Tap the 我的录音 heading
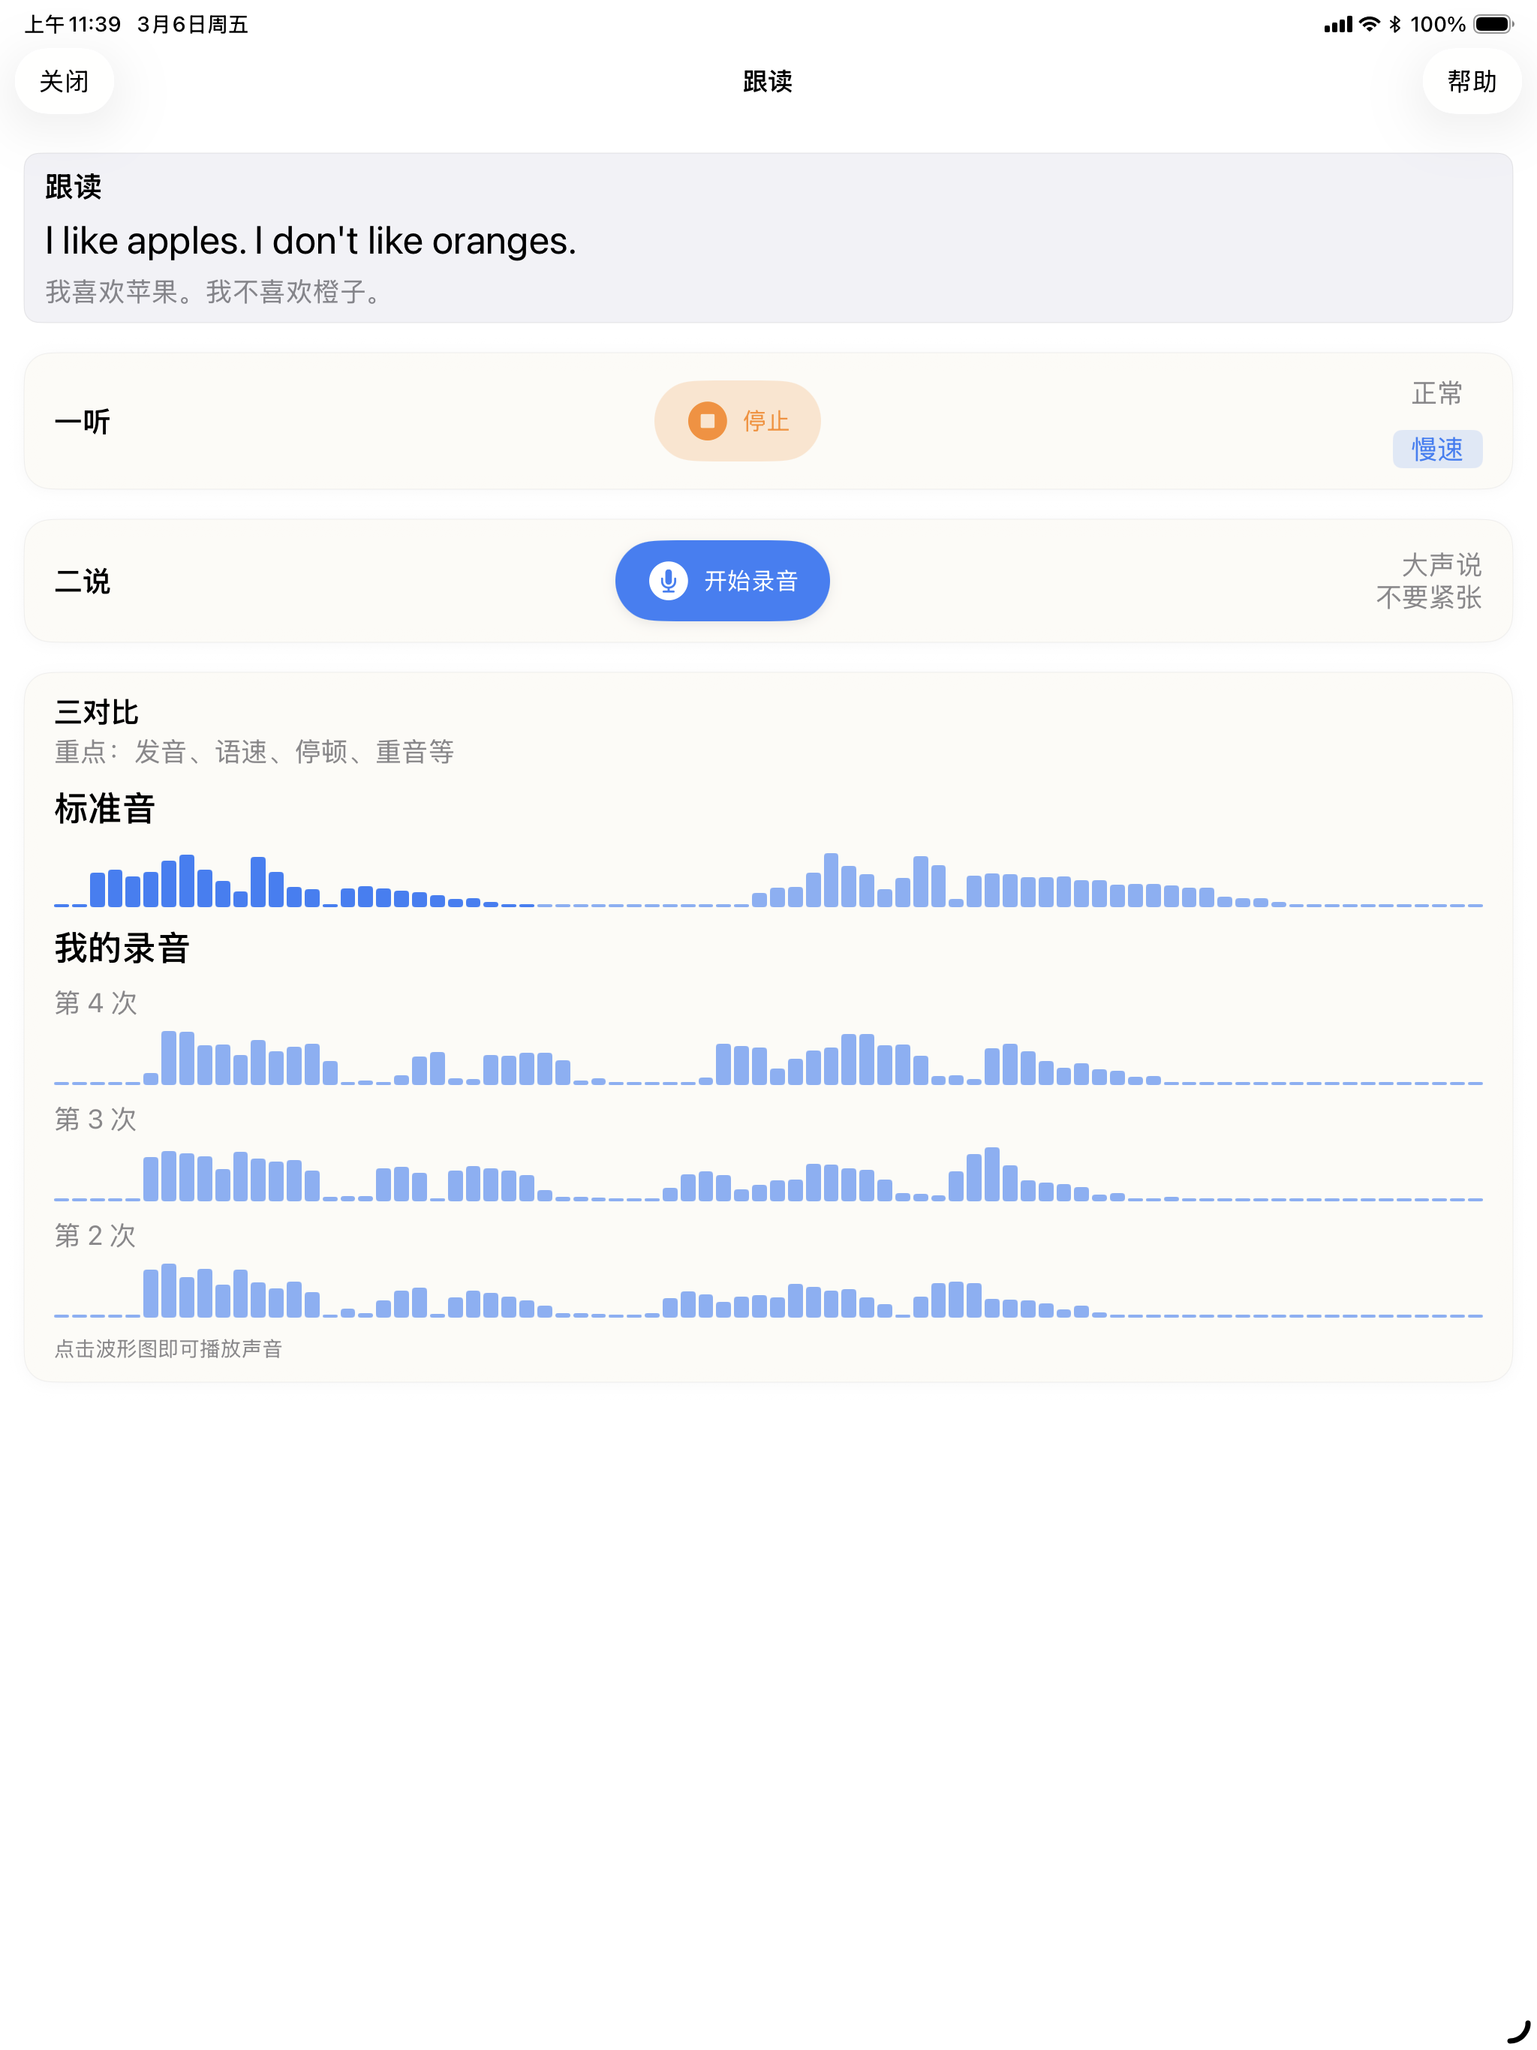 [122, 948]
